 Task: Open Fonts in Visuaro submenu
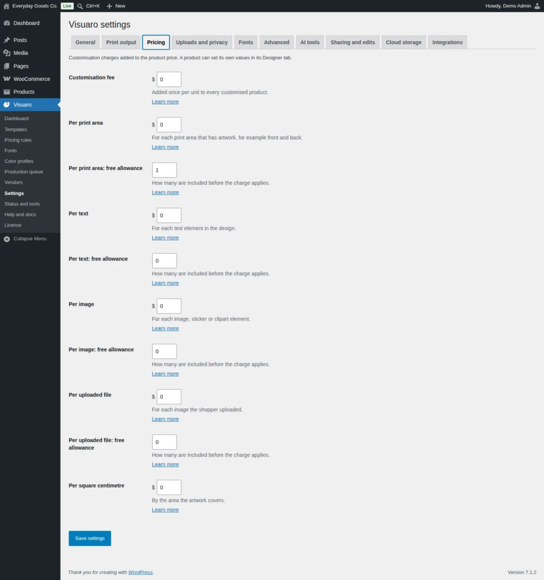click(10, 151)
